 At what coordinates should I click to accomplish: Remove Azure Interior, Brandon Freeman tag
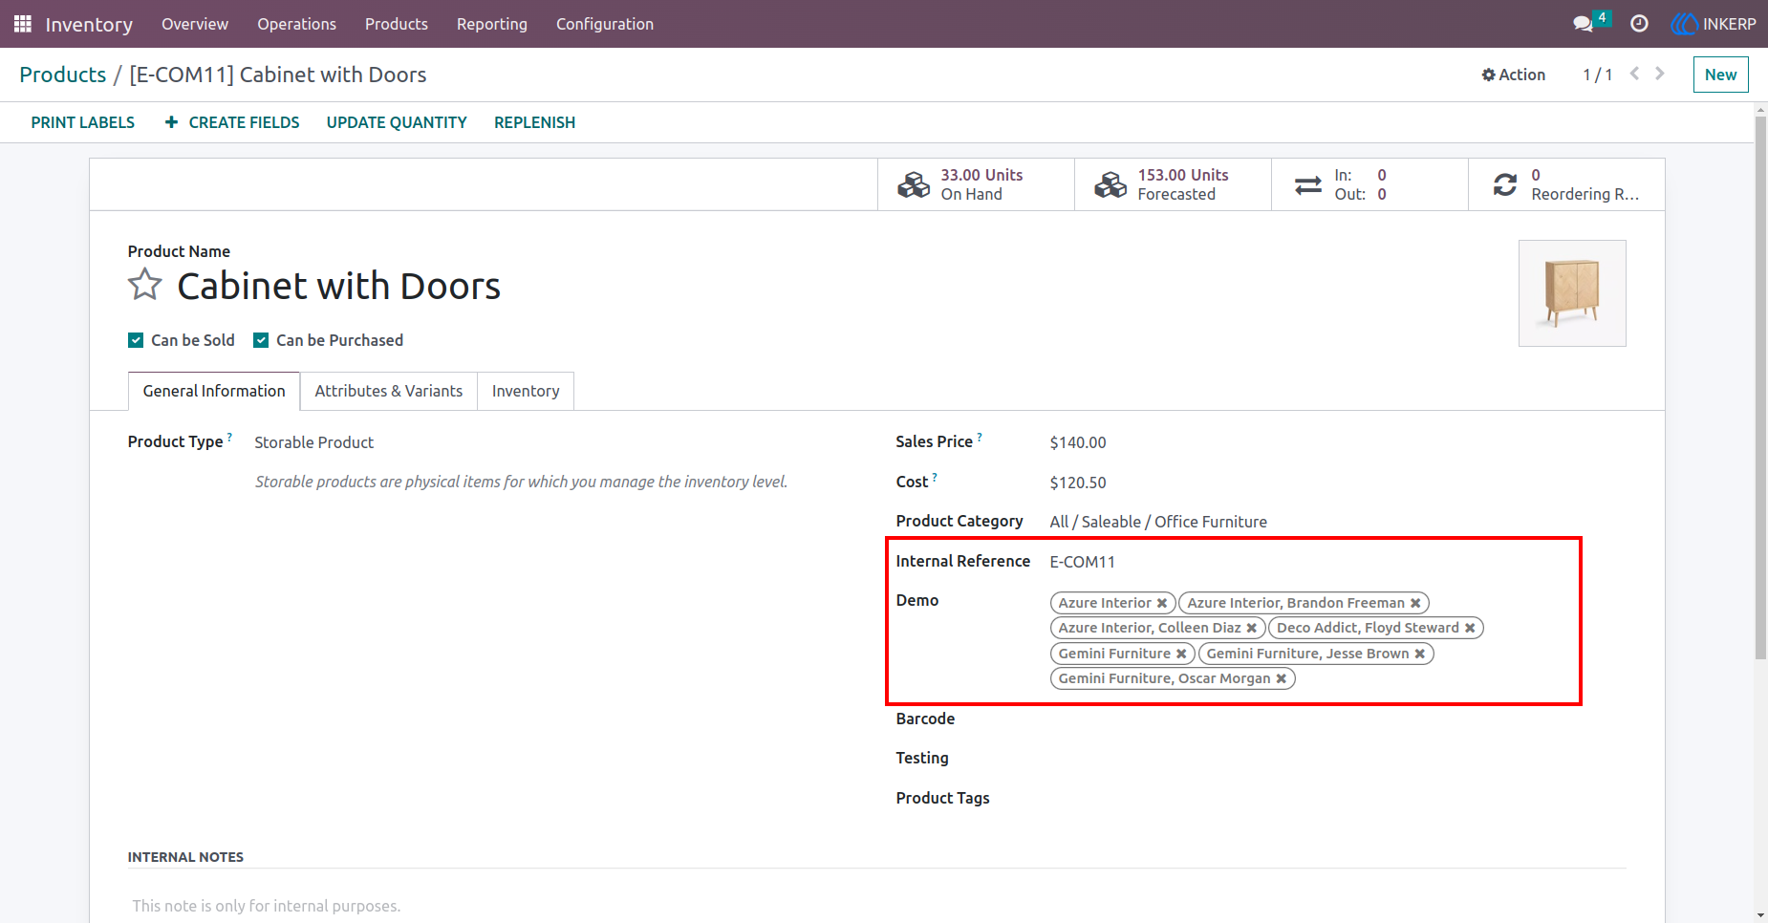coord(1415,603)
